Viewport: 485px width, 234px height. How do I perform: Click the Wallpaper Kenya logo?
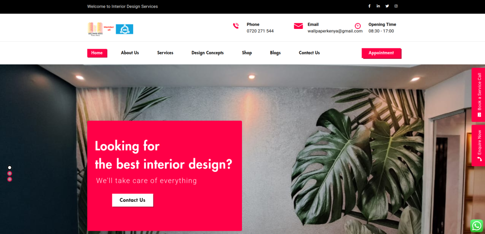(x=95, y=29)
